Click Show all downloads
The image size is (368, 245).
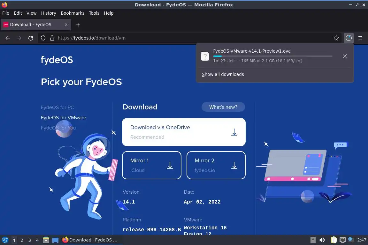[x=223, y=74]
